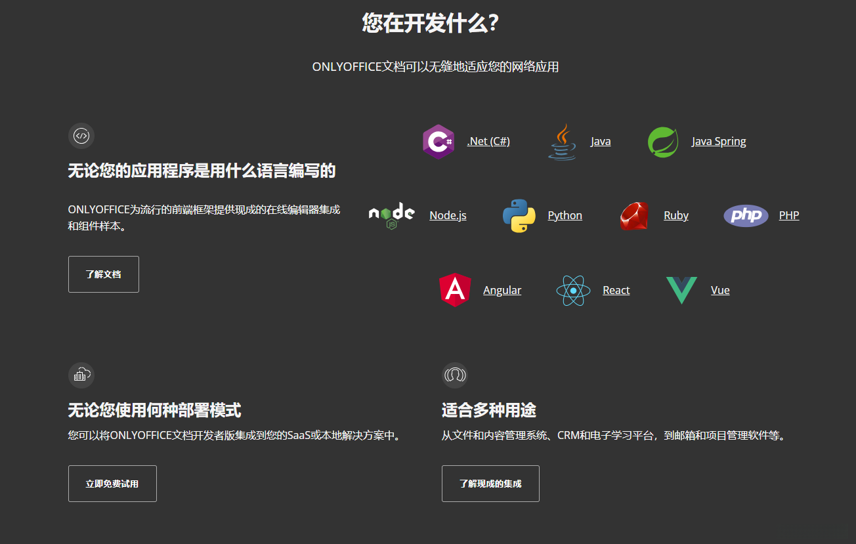Click the 立即免费试用 button

pos(112,483)
